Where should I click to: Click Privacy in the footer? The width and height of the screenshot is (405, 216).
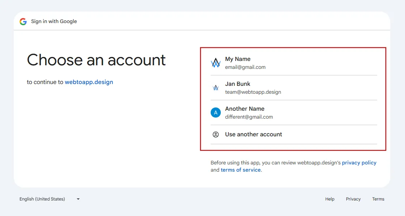353,199
